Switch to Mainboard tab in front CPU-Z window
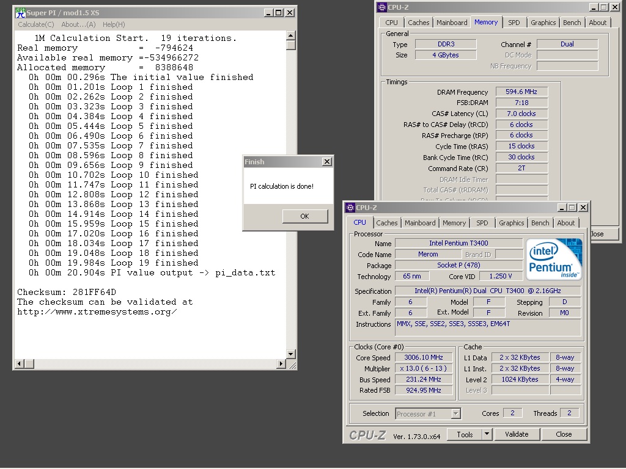Screen dimensions: 626x469 click(x=420, y=223)
